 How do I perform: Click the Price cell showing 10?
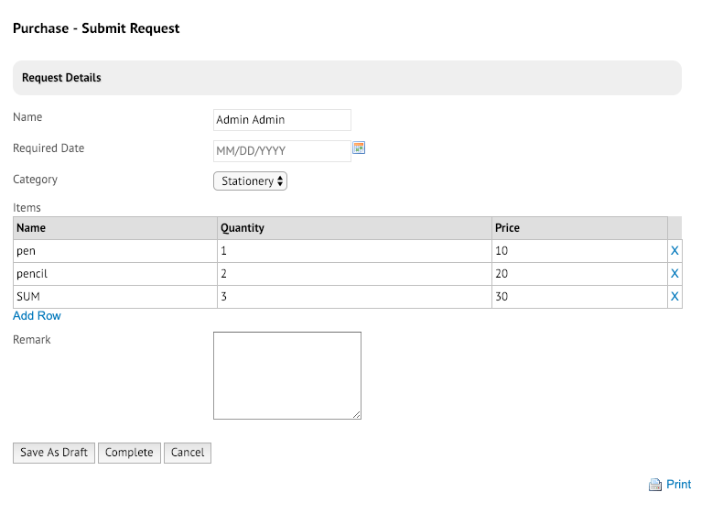(579, 251)
